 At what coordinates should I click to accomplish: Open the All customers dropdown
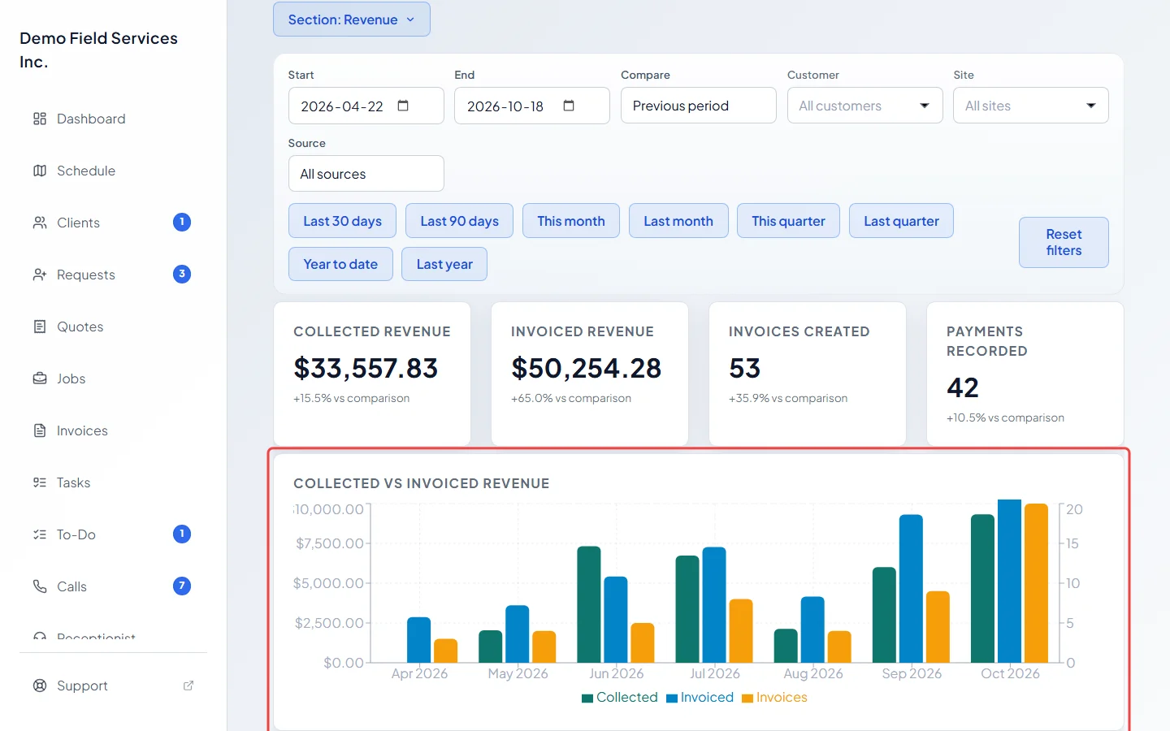click(864, 106)
